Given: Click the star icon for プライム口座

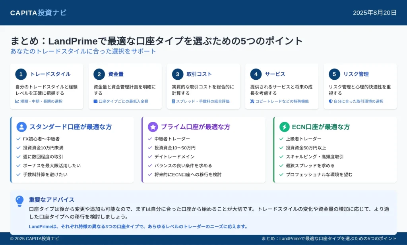Looking at the screenshot, I should pyautogui.click(x=153, y=127).
